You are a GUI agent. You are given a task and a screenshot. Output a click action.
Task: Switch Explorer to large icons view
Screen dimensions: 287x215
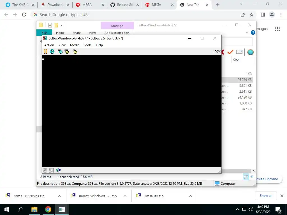coord(252,177)
